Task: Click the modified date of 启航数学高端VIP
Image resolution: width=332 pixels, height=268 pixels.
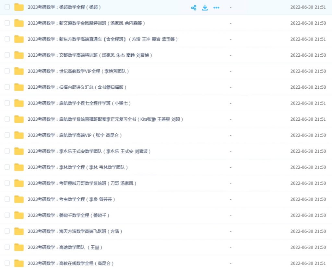Action: click(x=308, y=136)
